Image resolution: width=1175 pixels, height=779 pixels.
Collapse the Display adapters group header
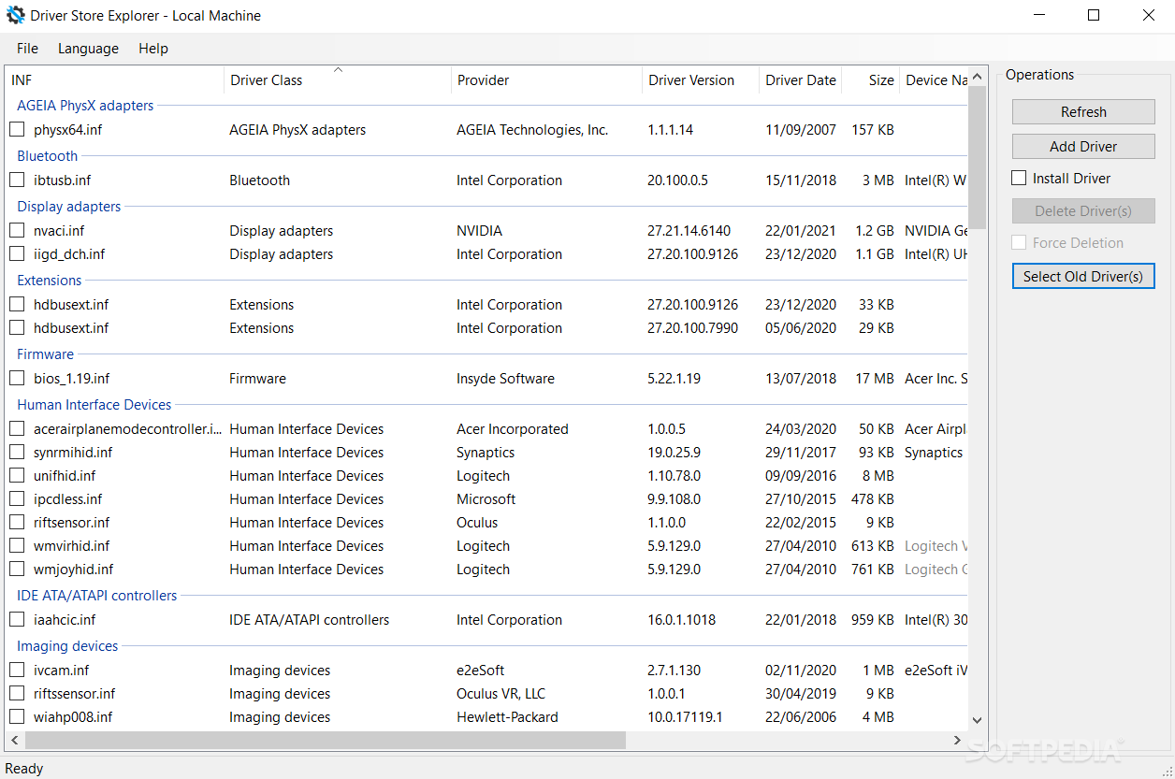pos(69,207)
